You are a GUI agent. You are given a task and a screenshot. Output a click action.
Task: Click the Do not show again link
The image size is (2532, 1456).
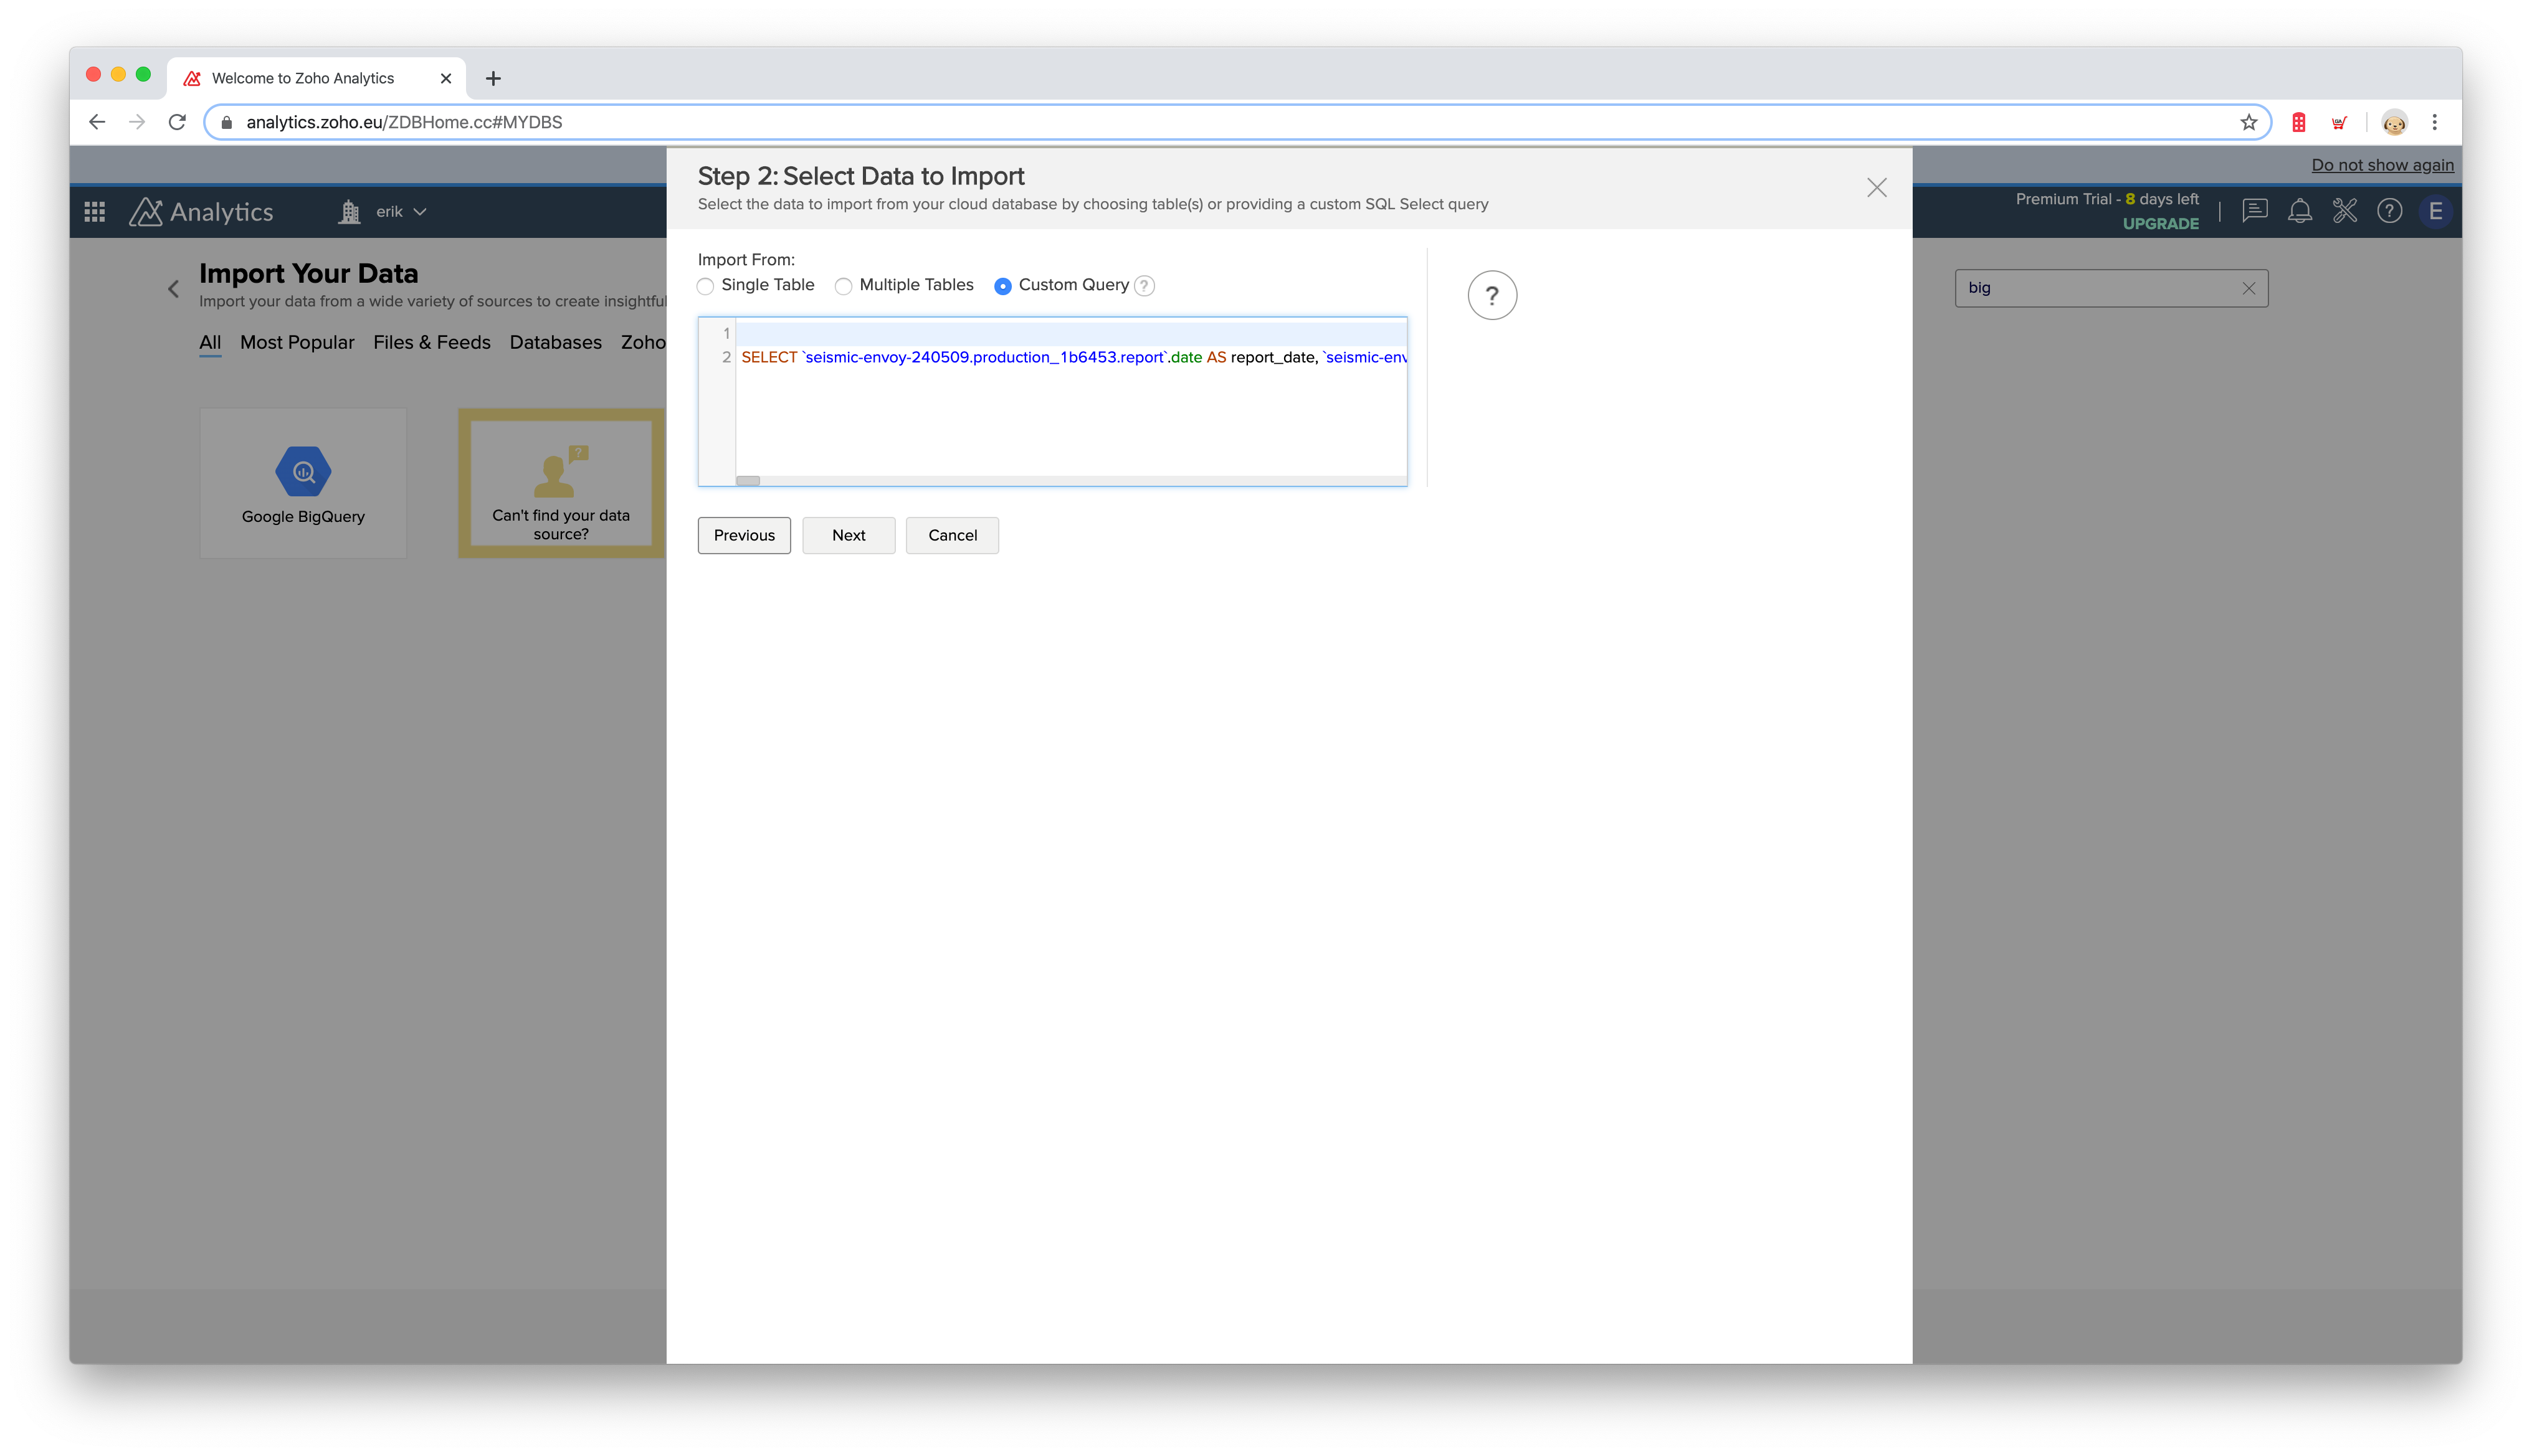point(2382,165)
